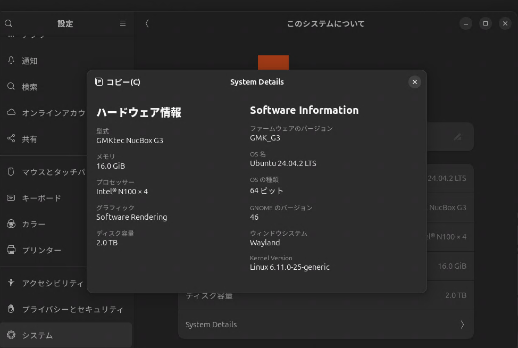518x348 pixels.
Task: Click the cloud icon for online accounts
Action: (11, 112)
